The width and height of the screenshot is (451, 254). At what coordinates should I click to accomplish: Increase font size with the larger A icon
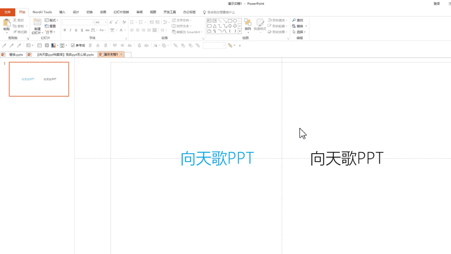click(x=110, y=22)
